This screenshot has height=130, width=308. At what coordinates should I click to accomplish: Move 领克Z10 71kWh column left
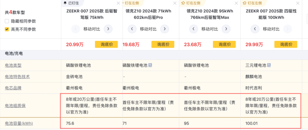coord(132,29)
